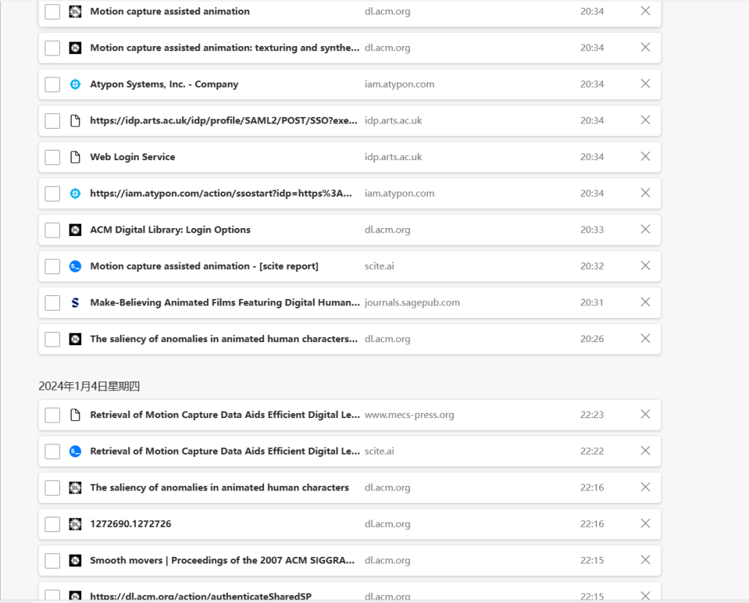The height and width of the screenshot is (603, 749).
Task: Tick the checkbox for the mecs-press.org Retrieval entry
Action: [x=53, y=415]
